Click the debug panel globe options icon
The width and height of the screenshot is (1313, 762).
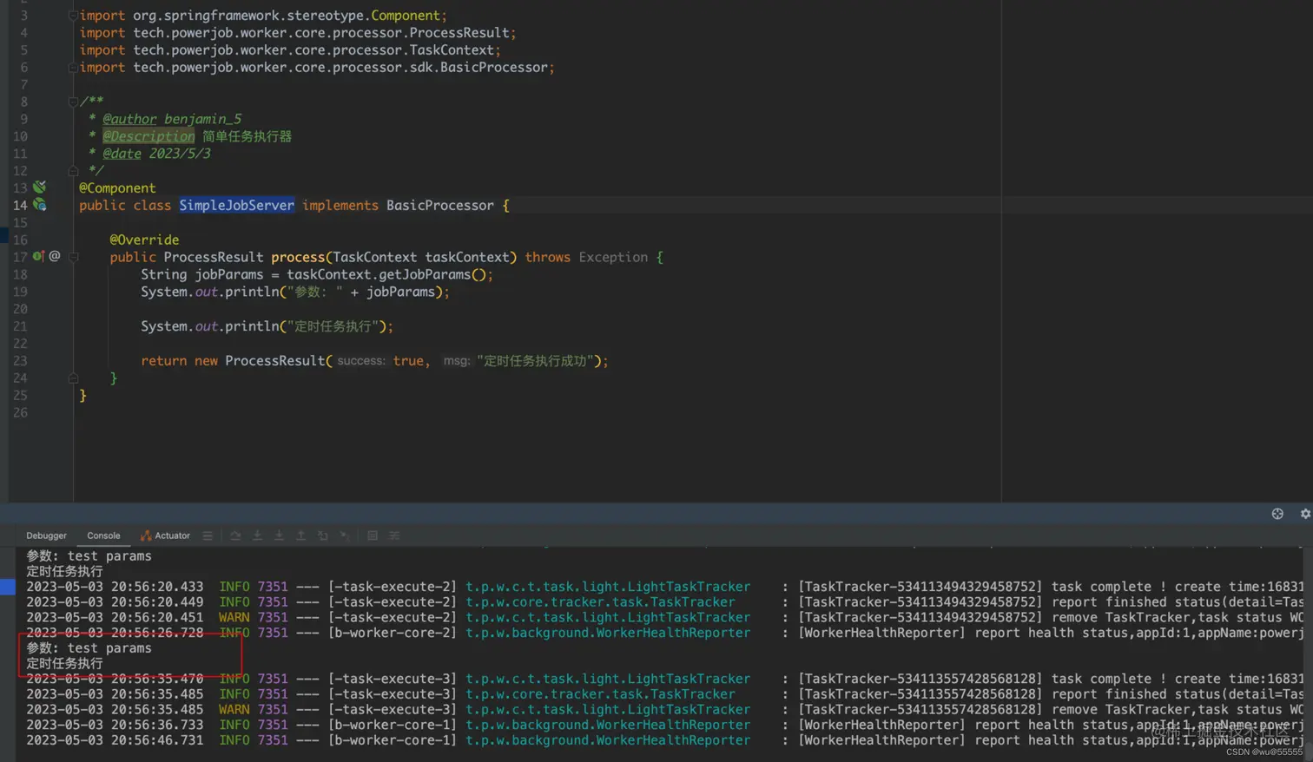pyautogui.click(x=1277, y=514)
